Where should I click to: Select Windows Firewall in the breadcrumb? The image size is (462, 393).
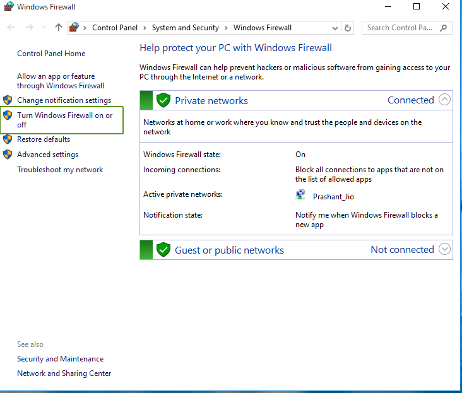coord(262,28)
